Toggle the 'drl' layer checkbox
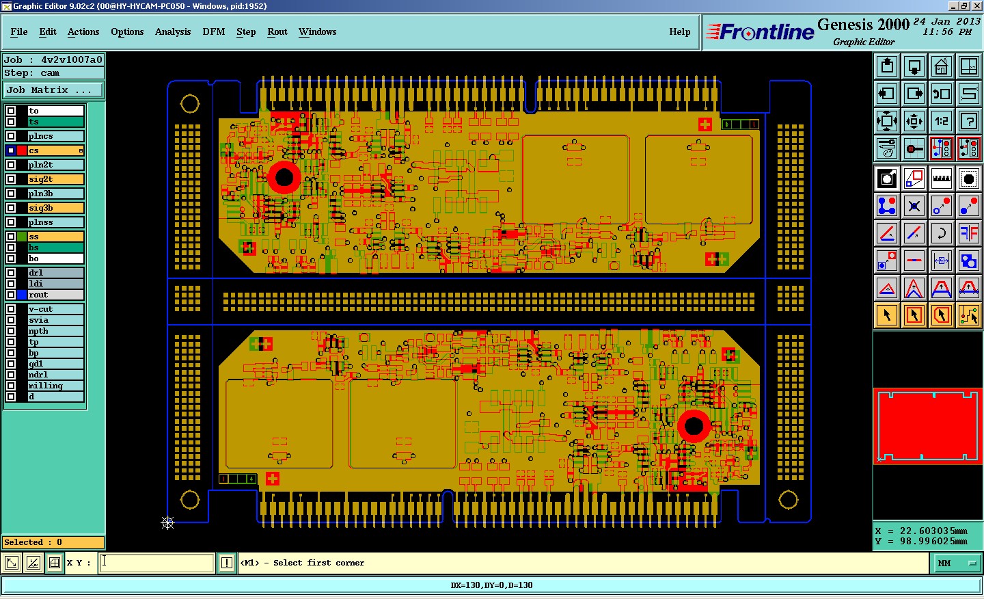The width and height of the screenshot is (984, 599). (x=11, y=273)
